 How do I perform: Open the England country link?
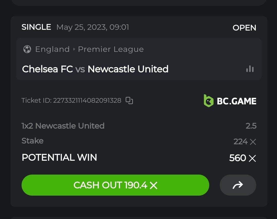click(x=52, y=49)
